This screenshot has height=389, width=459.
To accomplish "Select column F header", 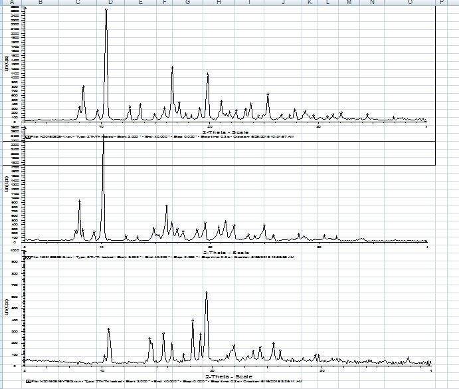I will tap(165, 3).
